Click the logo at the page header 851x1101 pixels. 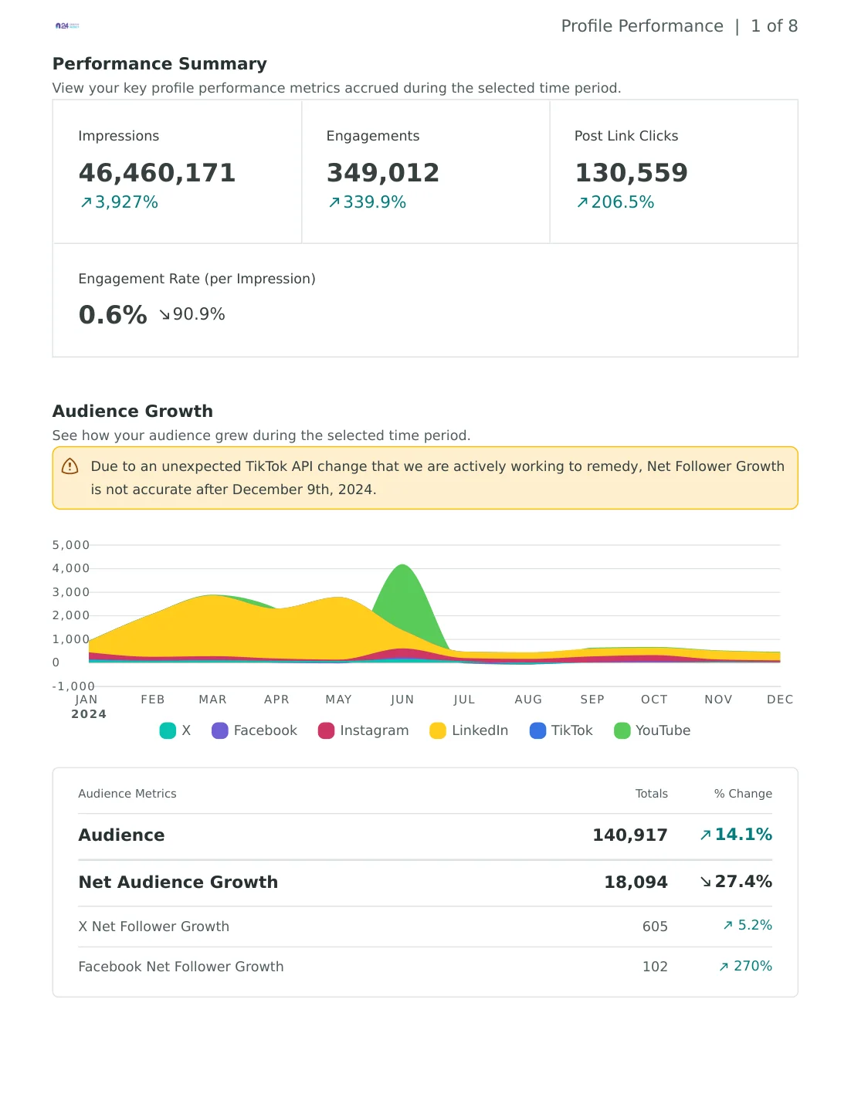pos(67,25)
